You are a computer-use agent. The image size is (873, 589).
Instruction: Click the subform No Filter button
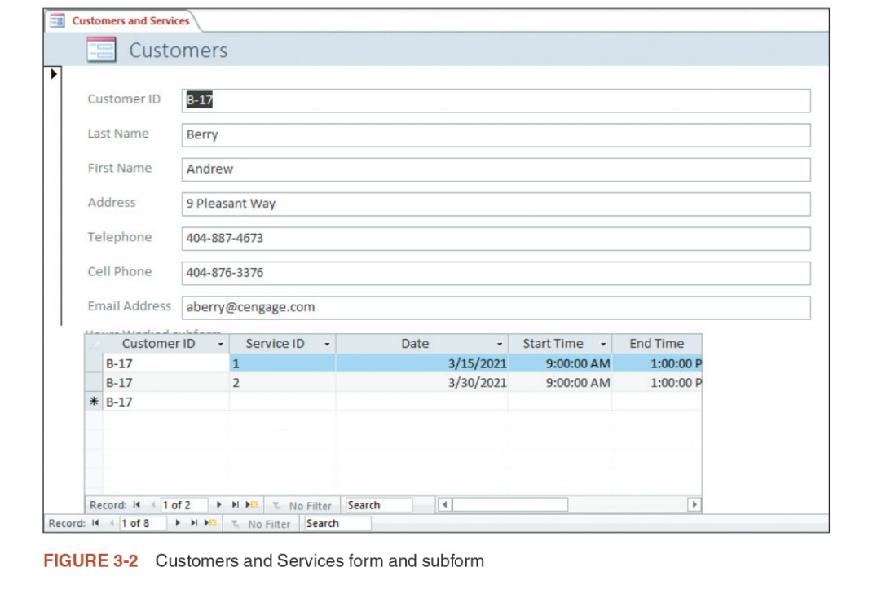click(x=302, y=506)
